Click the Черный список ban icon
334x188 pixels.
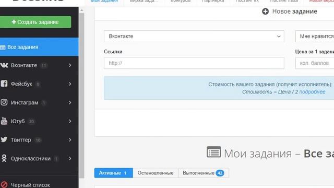point(4,184)
